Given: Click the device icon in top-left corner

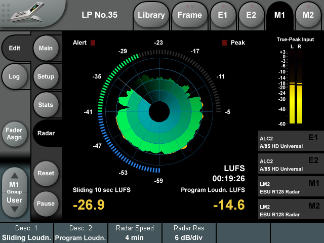Looking at the screenshot, I should pyautogui.click(x=28, y=12).
